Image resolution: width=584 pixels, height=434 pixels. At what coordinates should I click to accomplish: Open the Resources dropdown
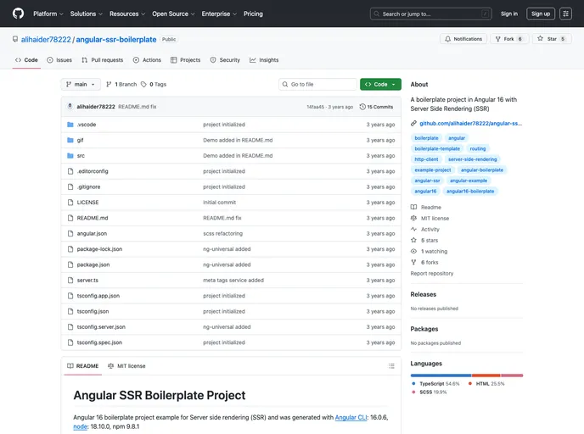(x=127, y=14)
